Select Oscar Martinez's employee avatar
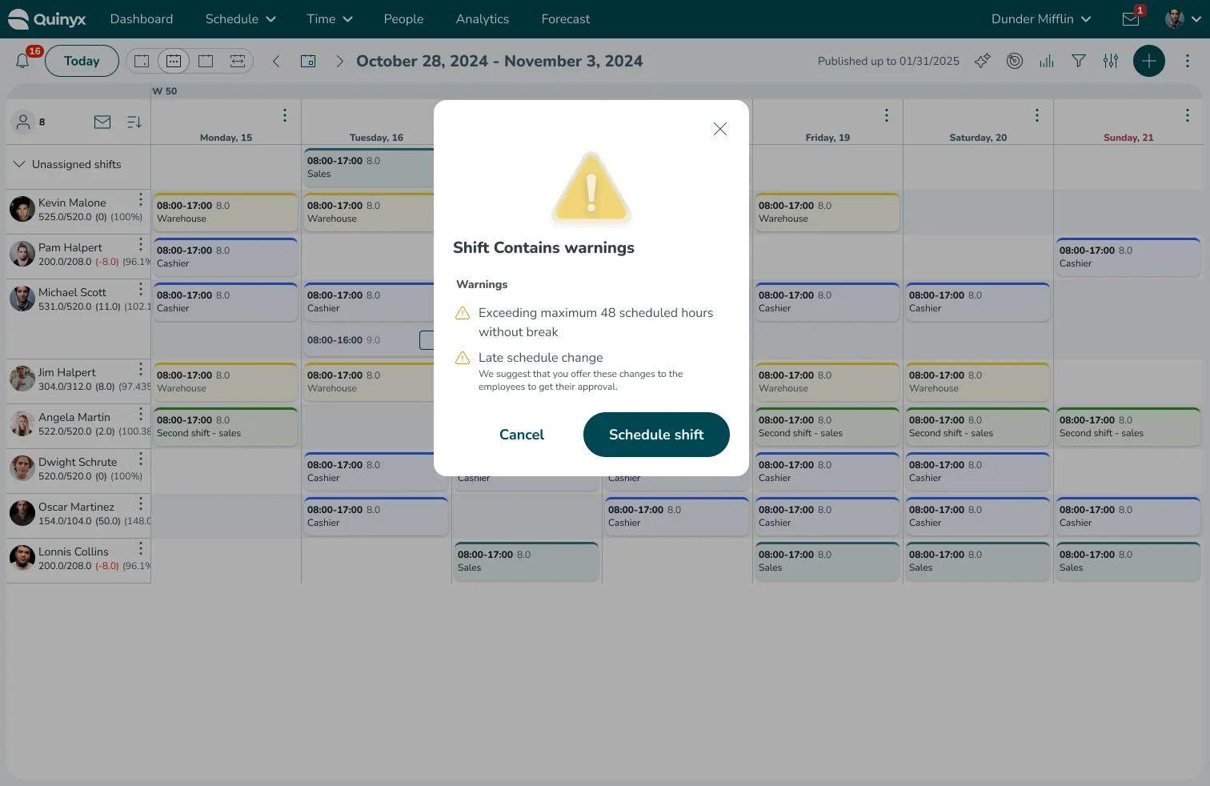The image size is (1210, 786). [22, 513]
